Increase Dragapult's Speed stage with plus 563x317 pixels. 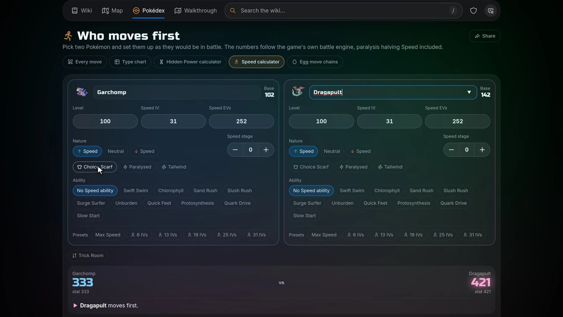point(482,150)
